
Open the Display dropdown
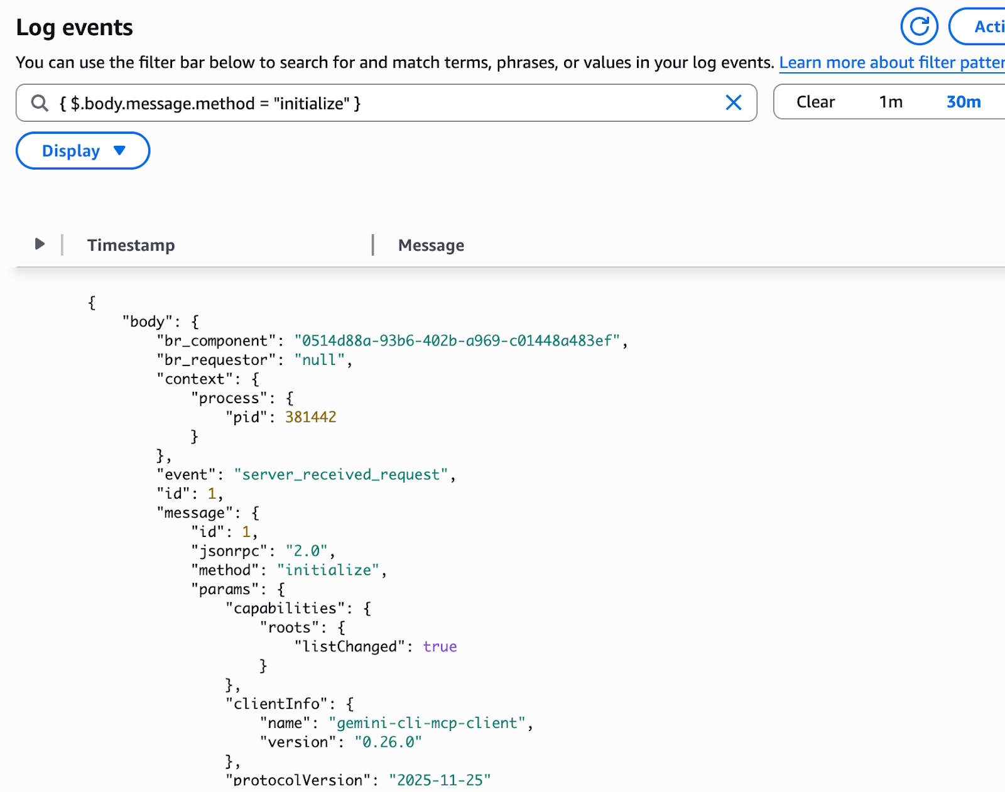pyautogui.click(x=83, y=151)
